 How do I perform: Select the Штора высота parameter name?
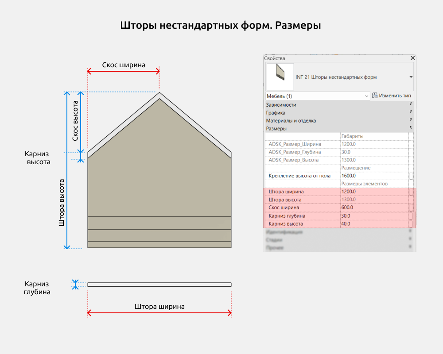click(285, 200)
